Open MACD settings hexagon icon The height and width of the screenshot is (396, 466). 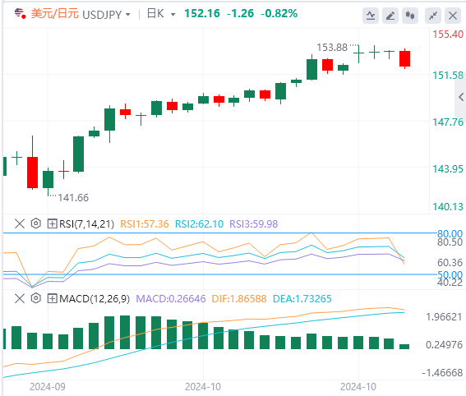click(35, 298)
